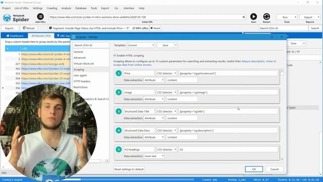Click Cancel in Scraping settings
The image size is (323, 182).
(275, 169)
